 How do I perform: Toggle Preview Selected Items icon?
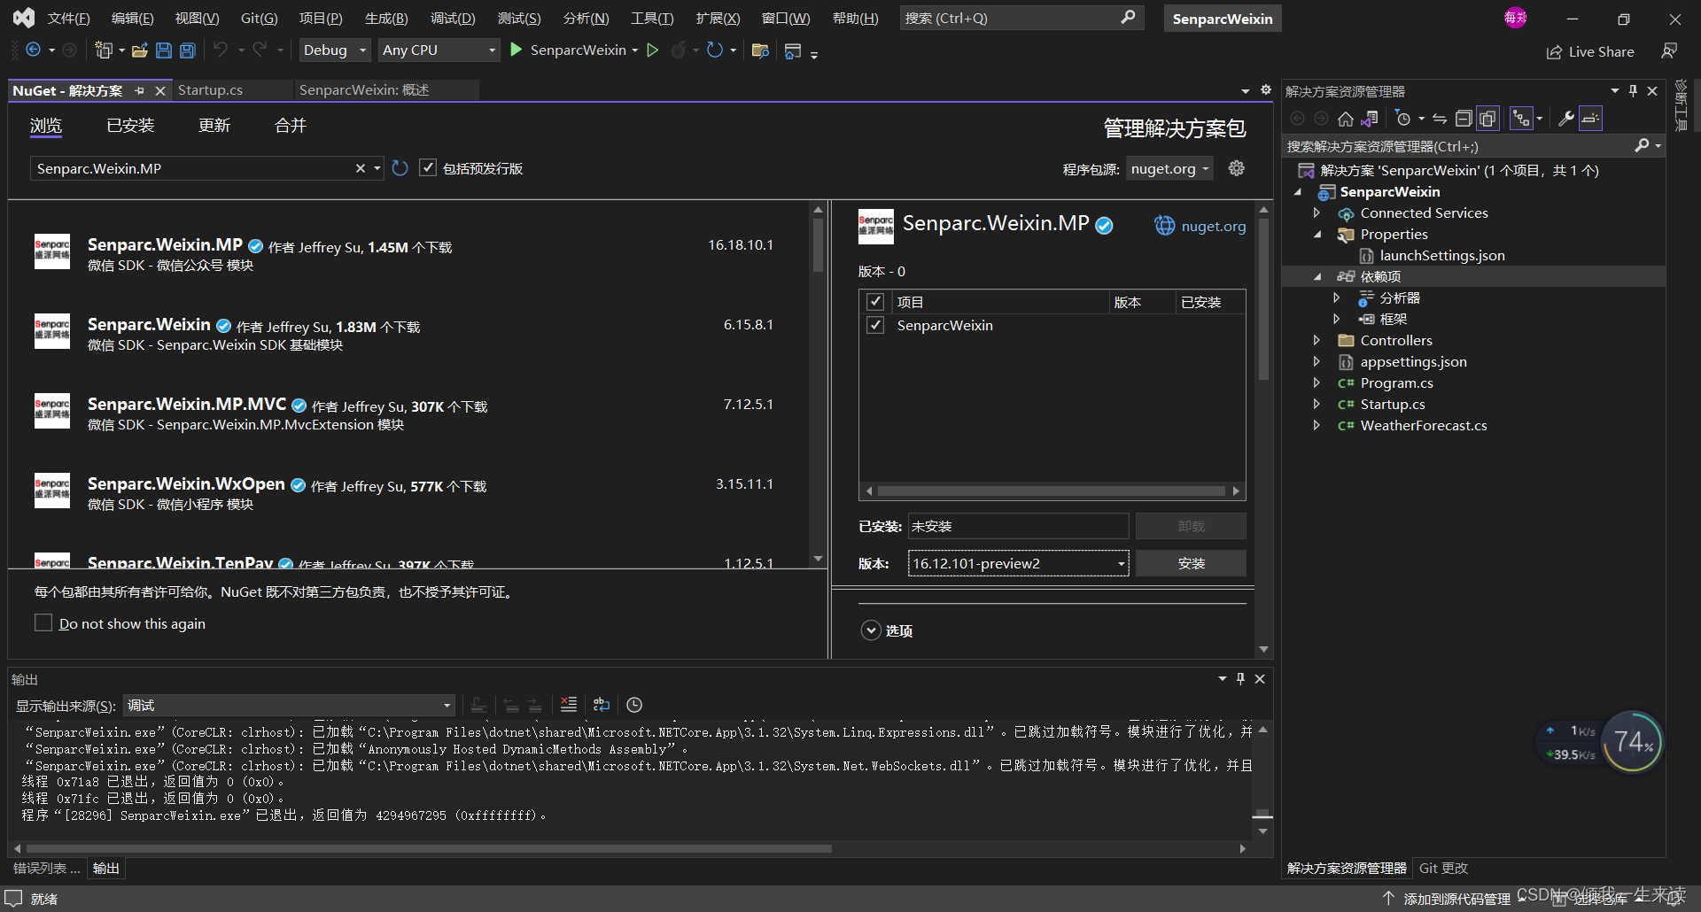point(1591,119)
